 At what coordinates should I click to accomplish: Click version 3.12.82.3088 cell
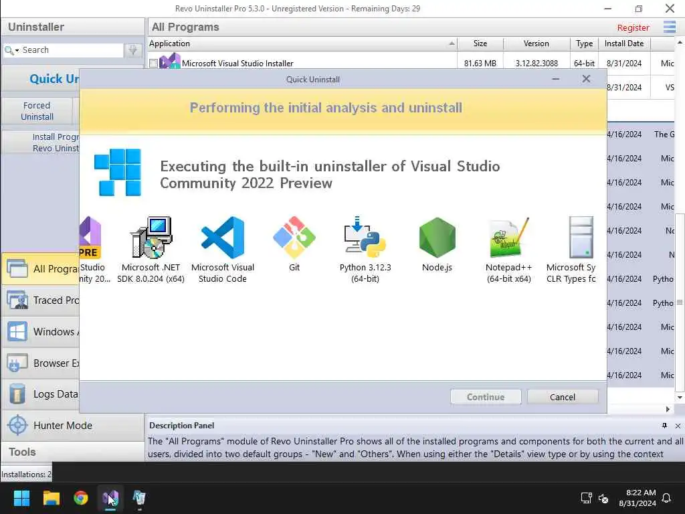coord(536,64)
